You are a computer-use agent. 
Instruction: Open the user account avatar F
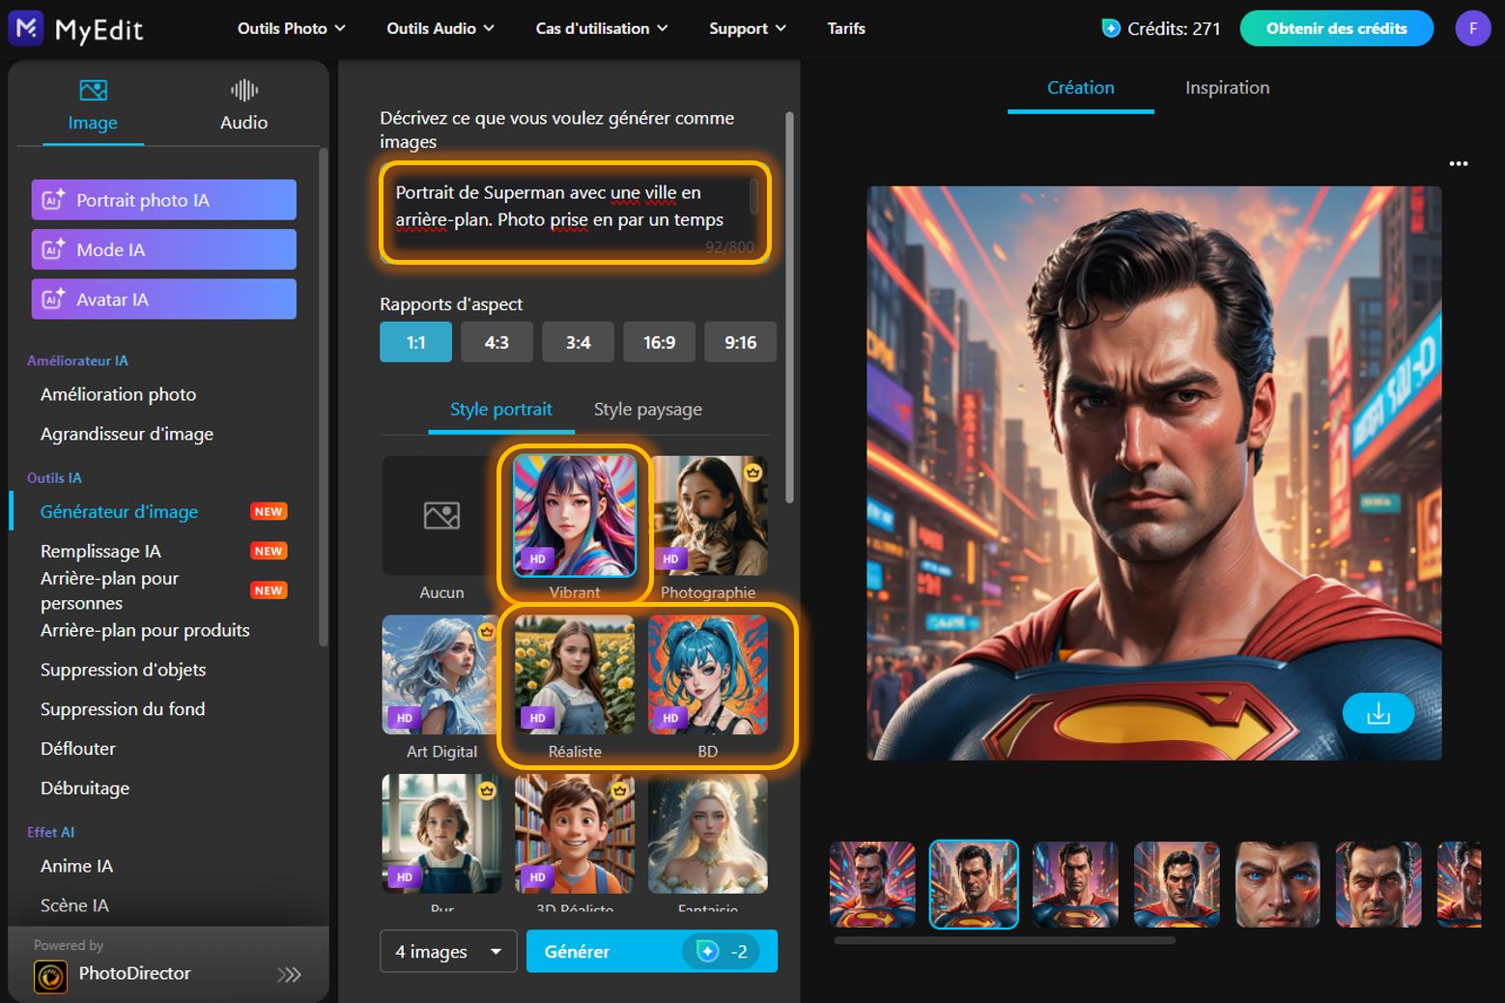[1472, 29]
